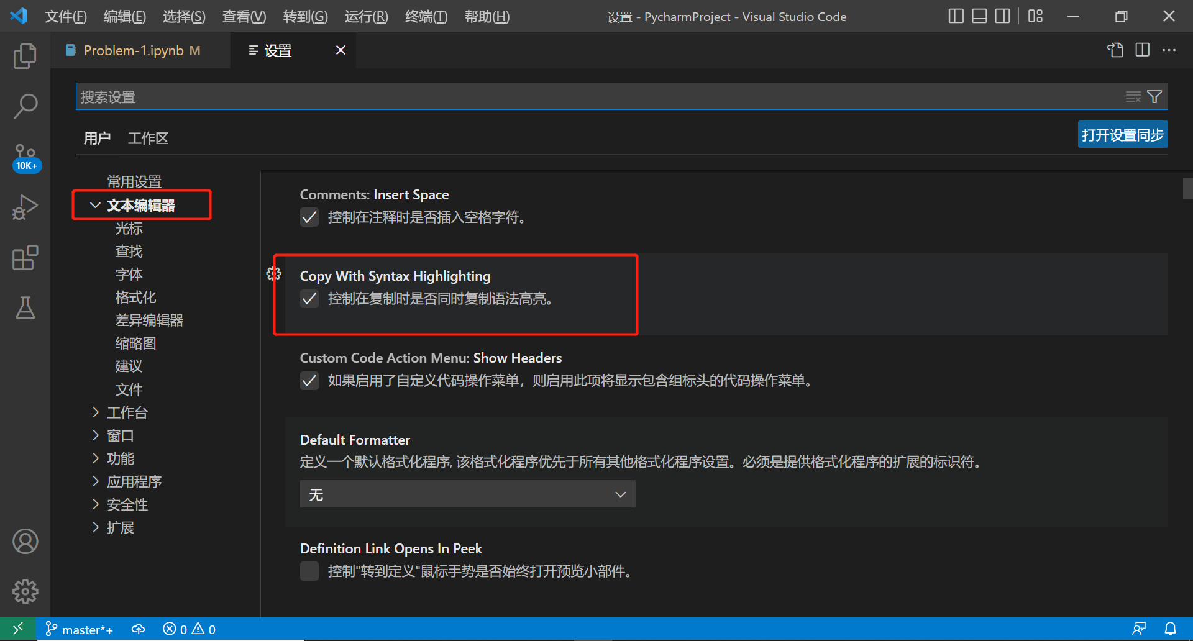Expand the 扩展 settings section
This screenshot has width=1193, height=641.
(x=96, y=527)
